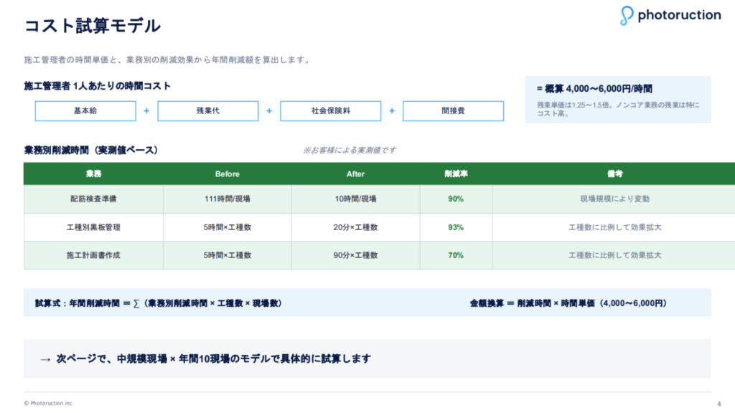Click the 配筋検査準備 cell
Image resolution: width=735 pixels, height=413 pixels.
click(93, 199)
